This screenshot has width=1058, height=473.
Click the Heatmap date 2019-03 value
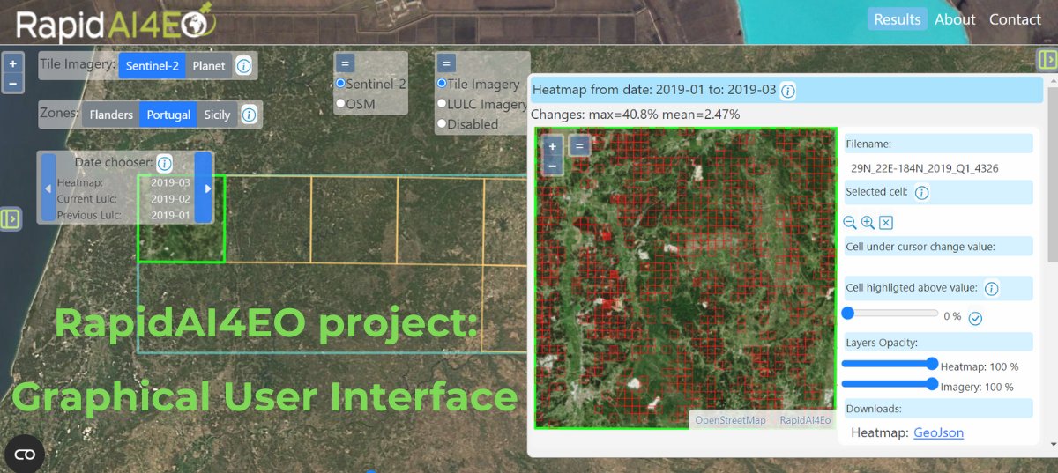170,183
